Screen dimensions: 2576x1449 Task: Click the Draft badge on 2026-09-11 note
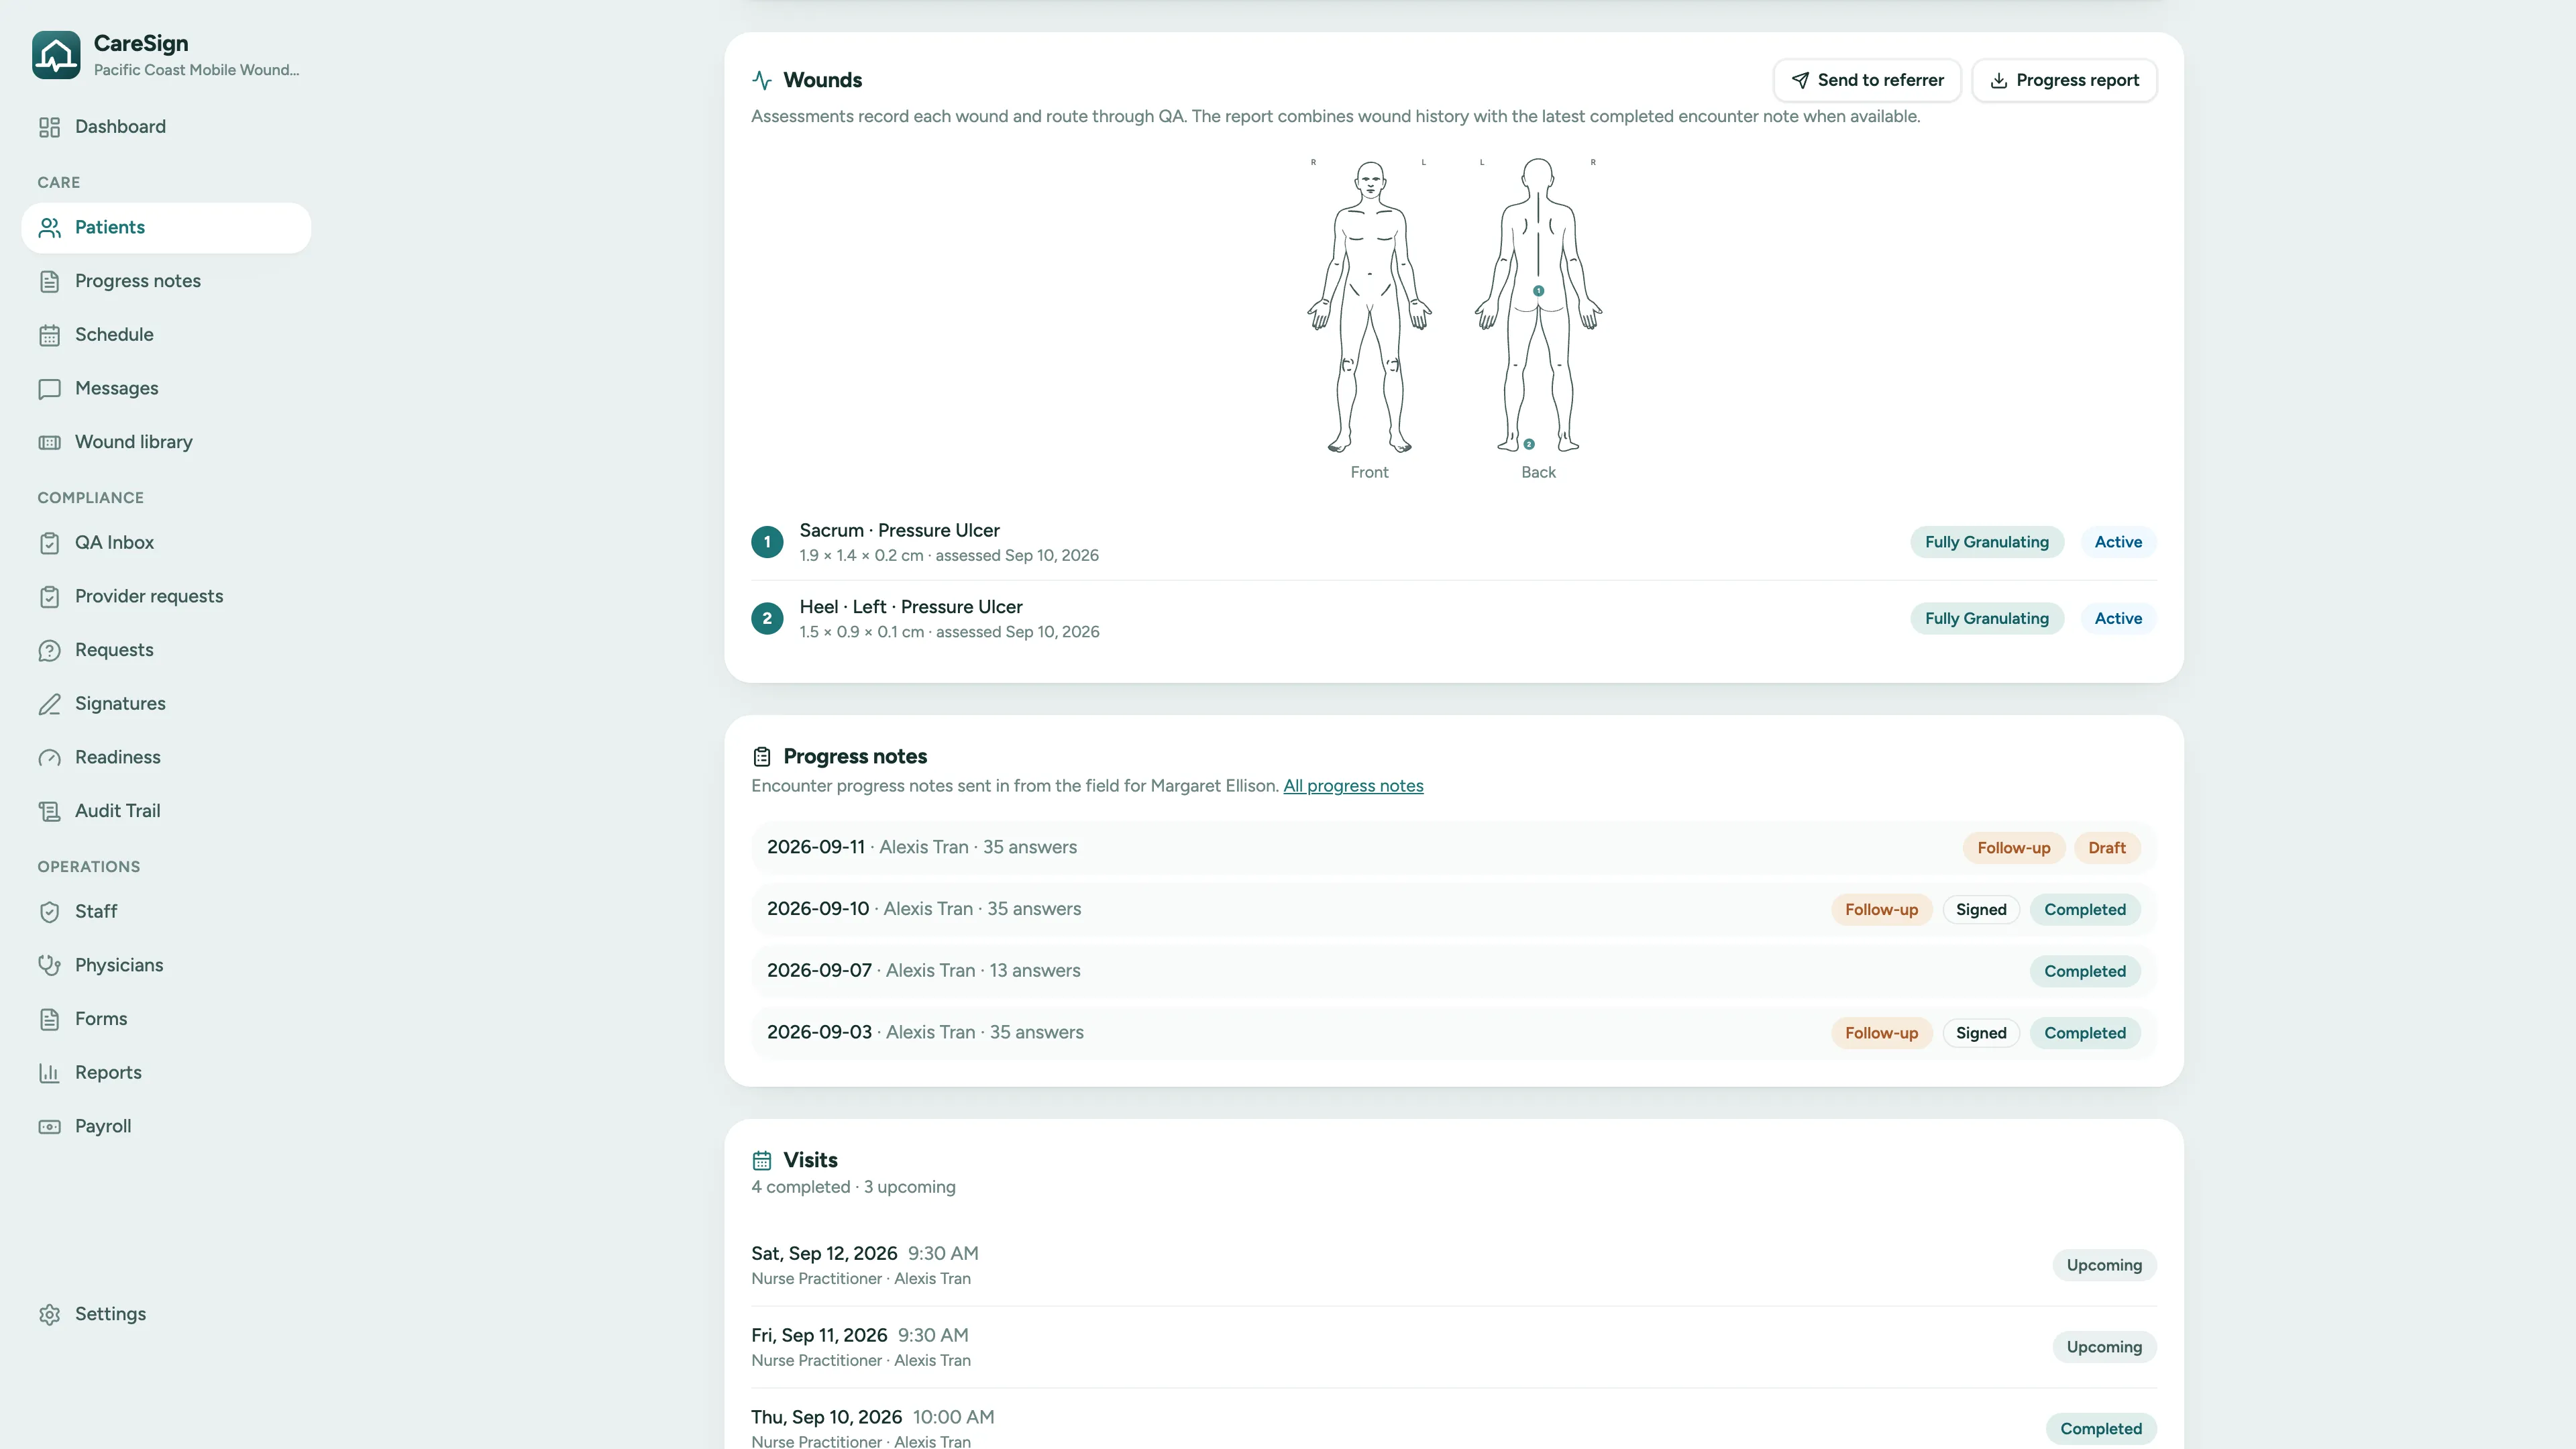coord(2106,848)
